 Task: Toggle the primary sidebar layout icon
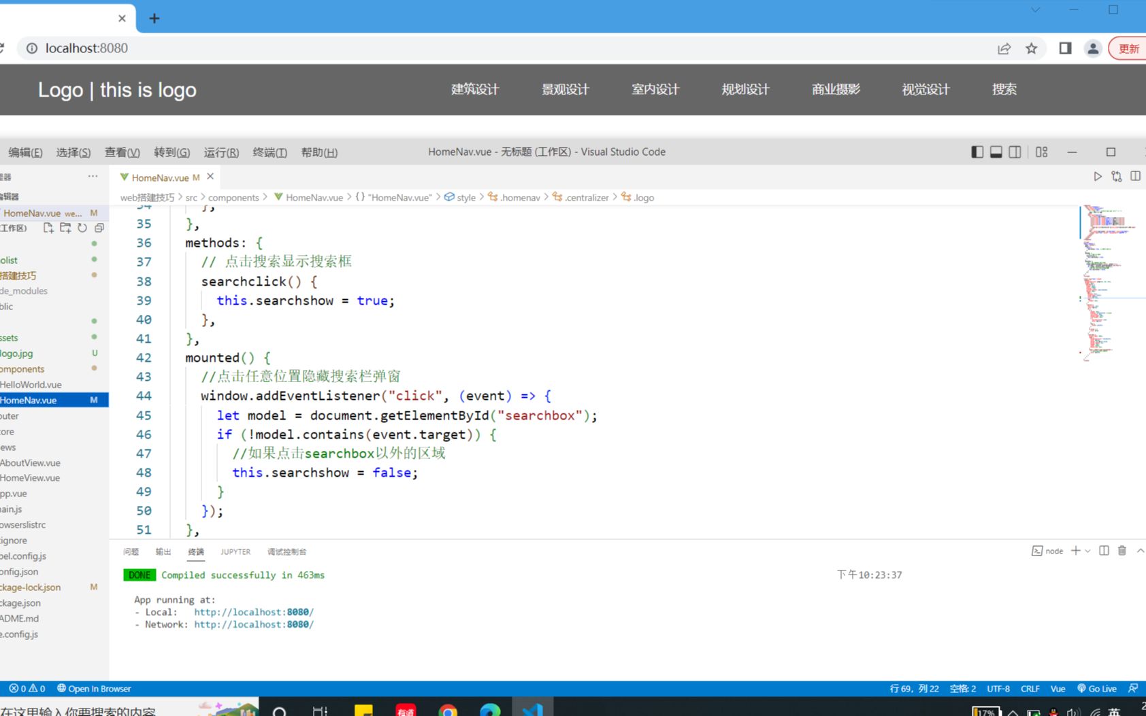[977, 152]
